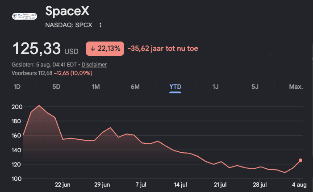Show the 5J five-year chart
The height and width of the screenshot is (192, 313).
click(x=255, y=87)
